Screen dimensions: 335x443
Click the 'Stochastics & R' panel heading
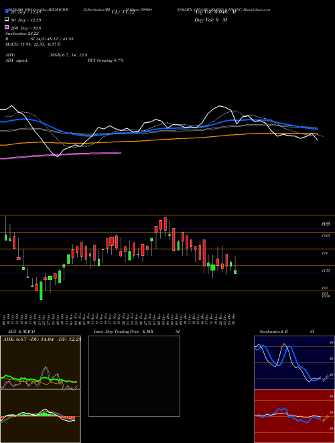[274, 332]
